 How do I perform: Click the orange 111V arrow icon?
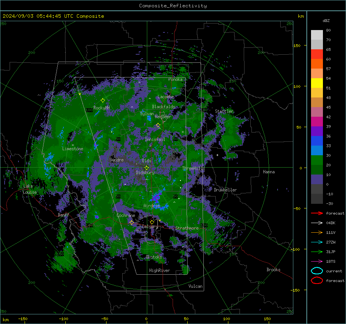[317, 232]
